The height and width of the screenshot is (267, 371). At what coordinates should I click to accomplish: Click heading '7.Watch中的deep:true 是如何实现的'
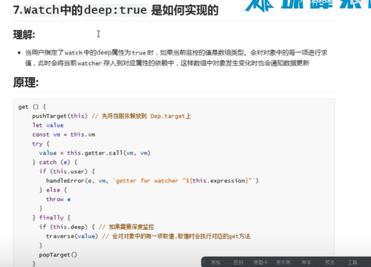point(116,10)
